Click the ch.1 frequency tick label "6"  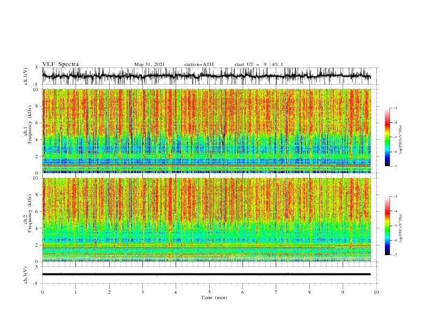[37, 123]
